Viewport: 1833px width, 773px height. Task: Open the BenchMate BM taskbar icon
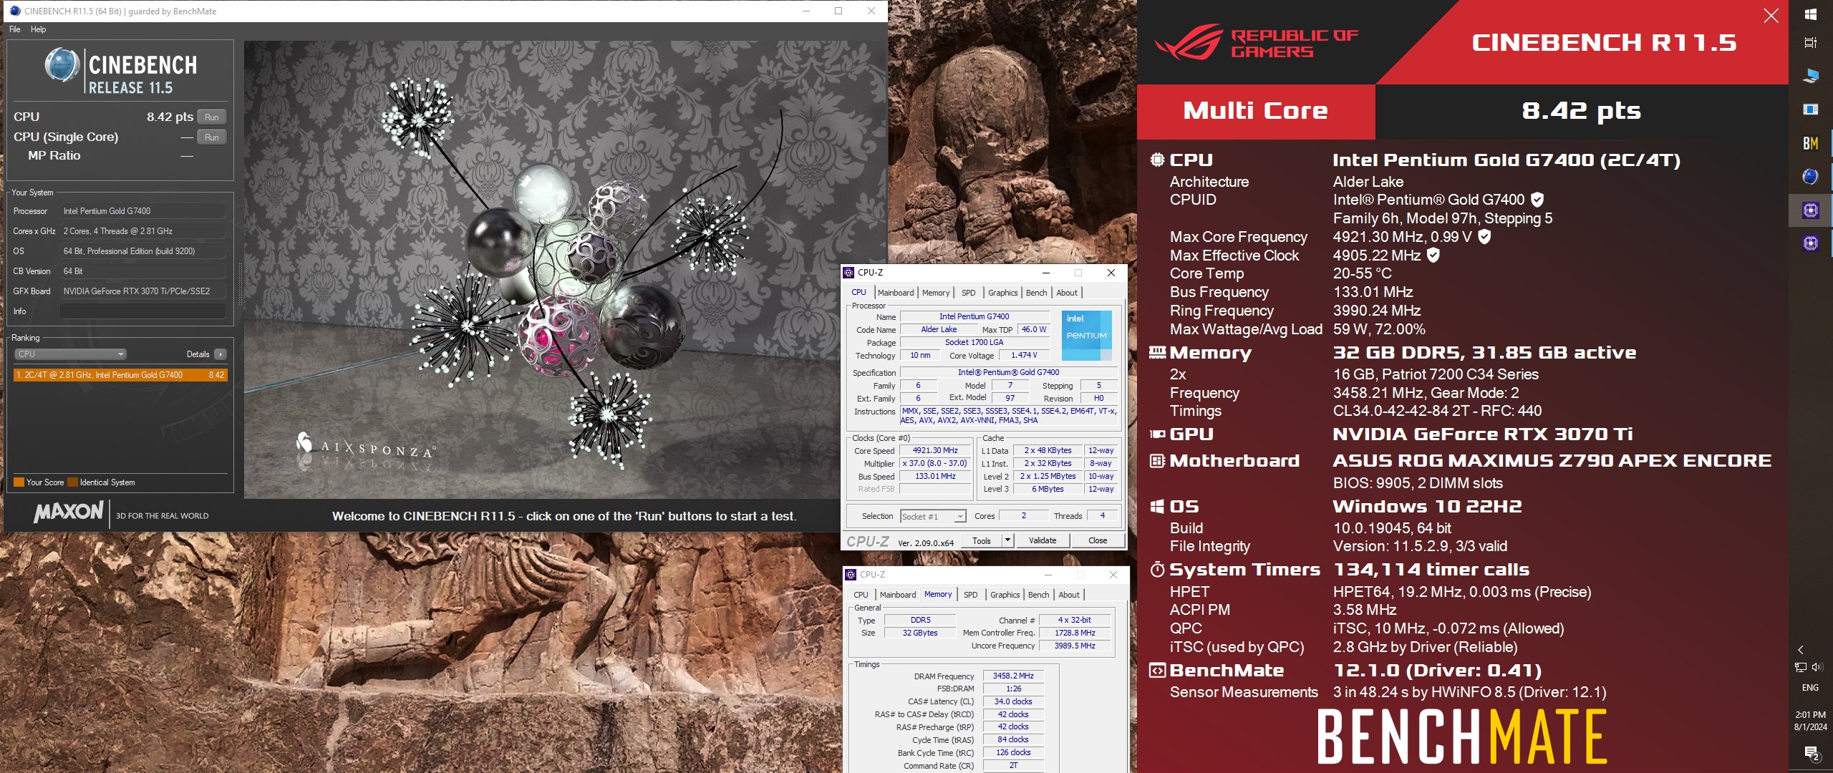pyautogui.click(x=1810, y=143)
